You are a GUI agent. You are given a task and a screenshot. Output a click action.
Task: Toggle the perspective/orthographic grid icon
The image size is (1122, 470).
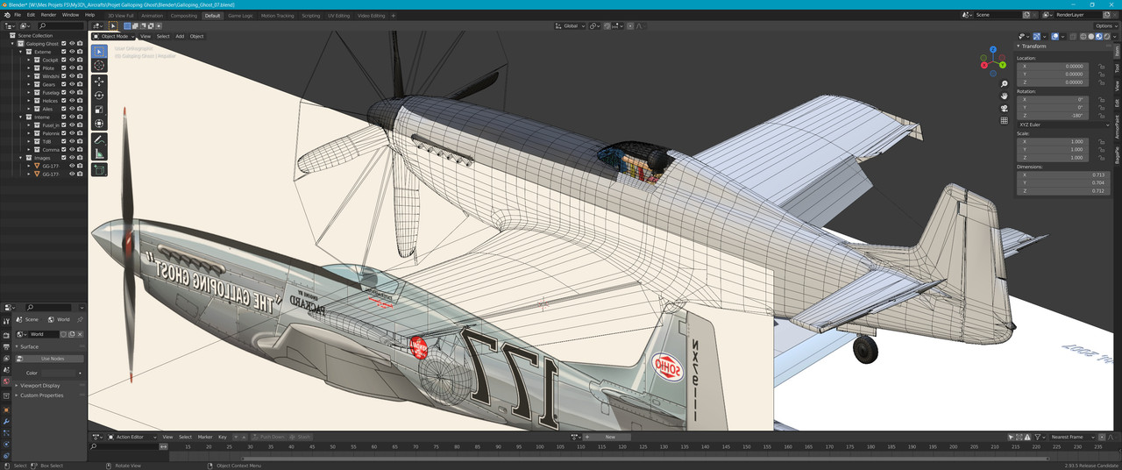point(1004,121)
